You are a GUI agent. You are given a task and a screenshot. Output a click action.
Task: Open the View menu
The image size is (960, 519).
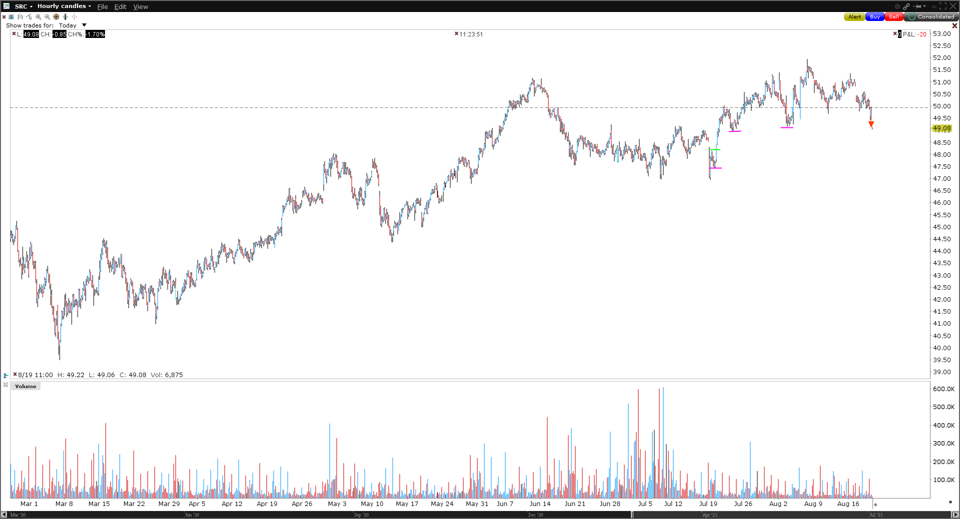[140, 6]
